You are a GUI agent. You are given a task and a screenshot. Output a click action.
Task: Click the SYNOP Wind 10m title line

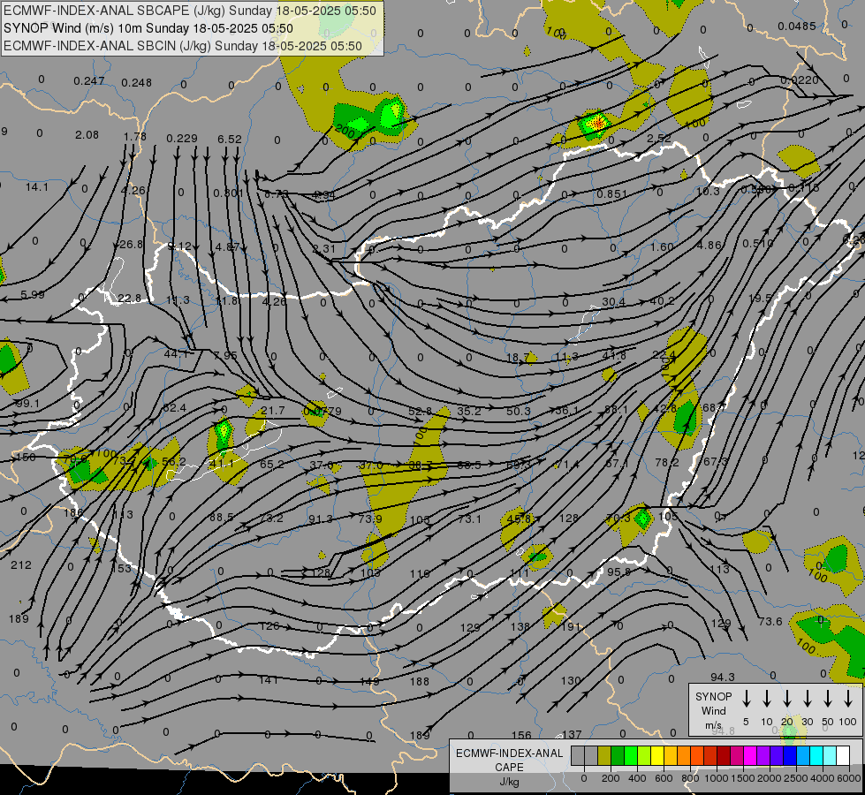pyautogui.click(x=148, y=28)
